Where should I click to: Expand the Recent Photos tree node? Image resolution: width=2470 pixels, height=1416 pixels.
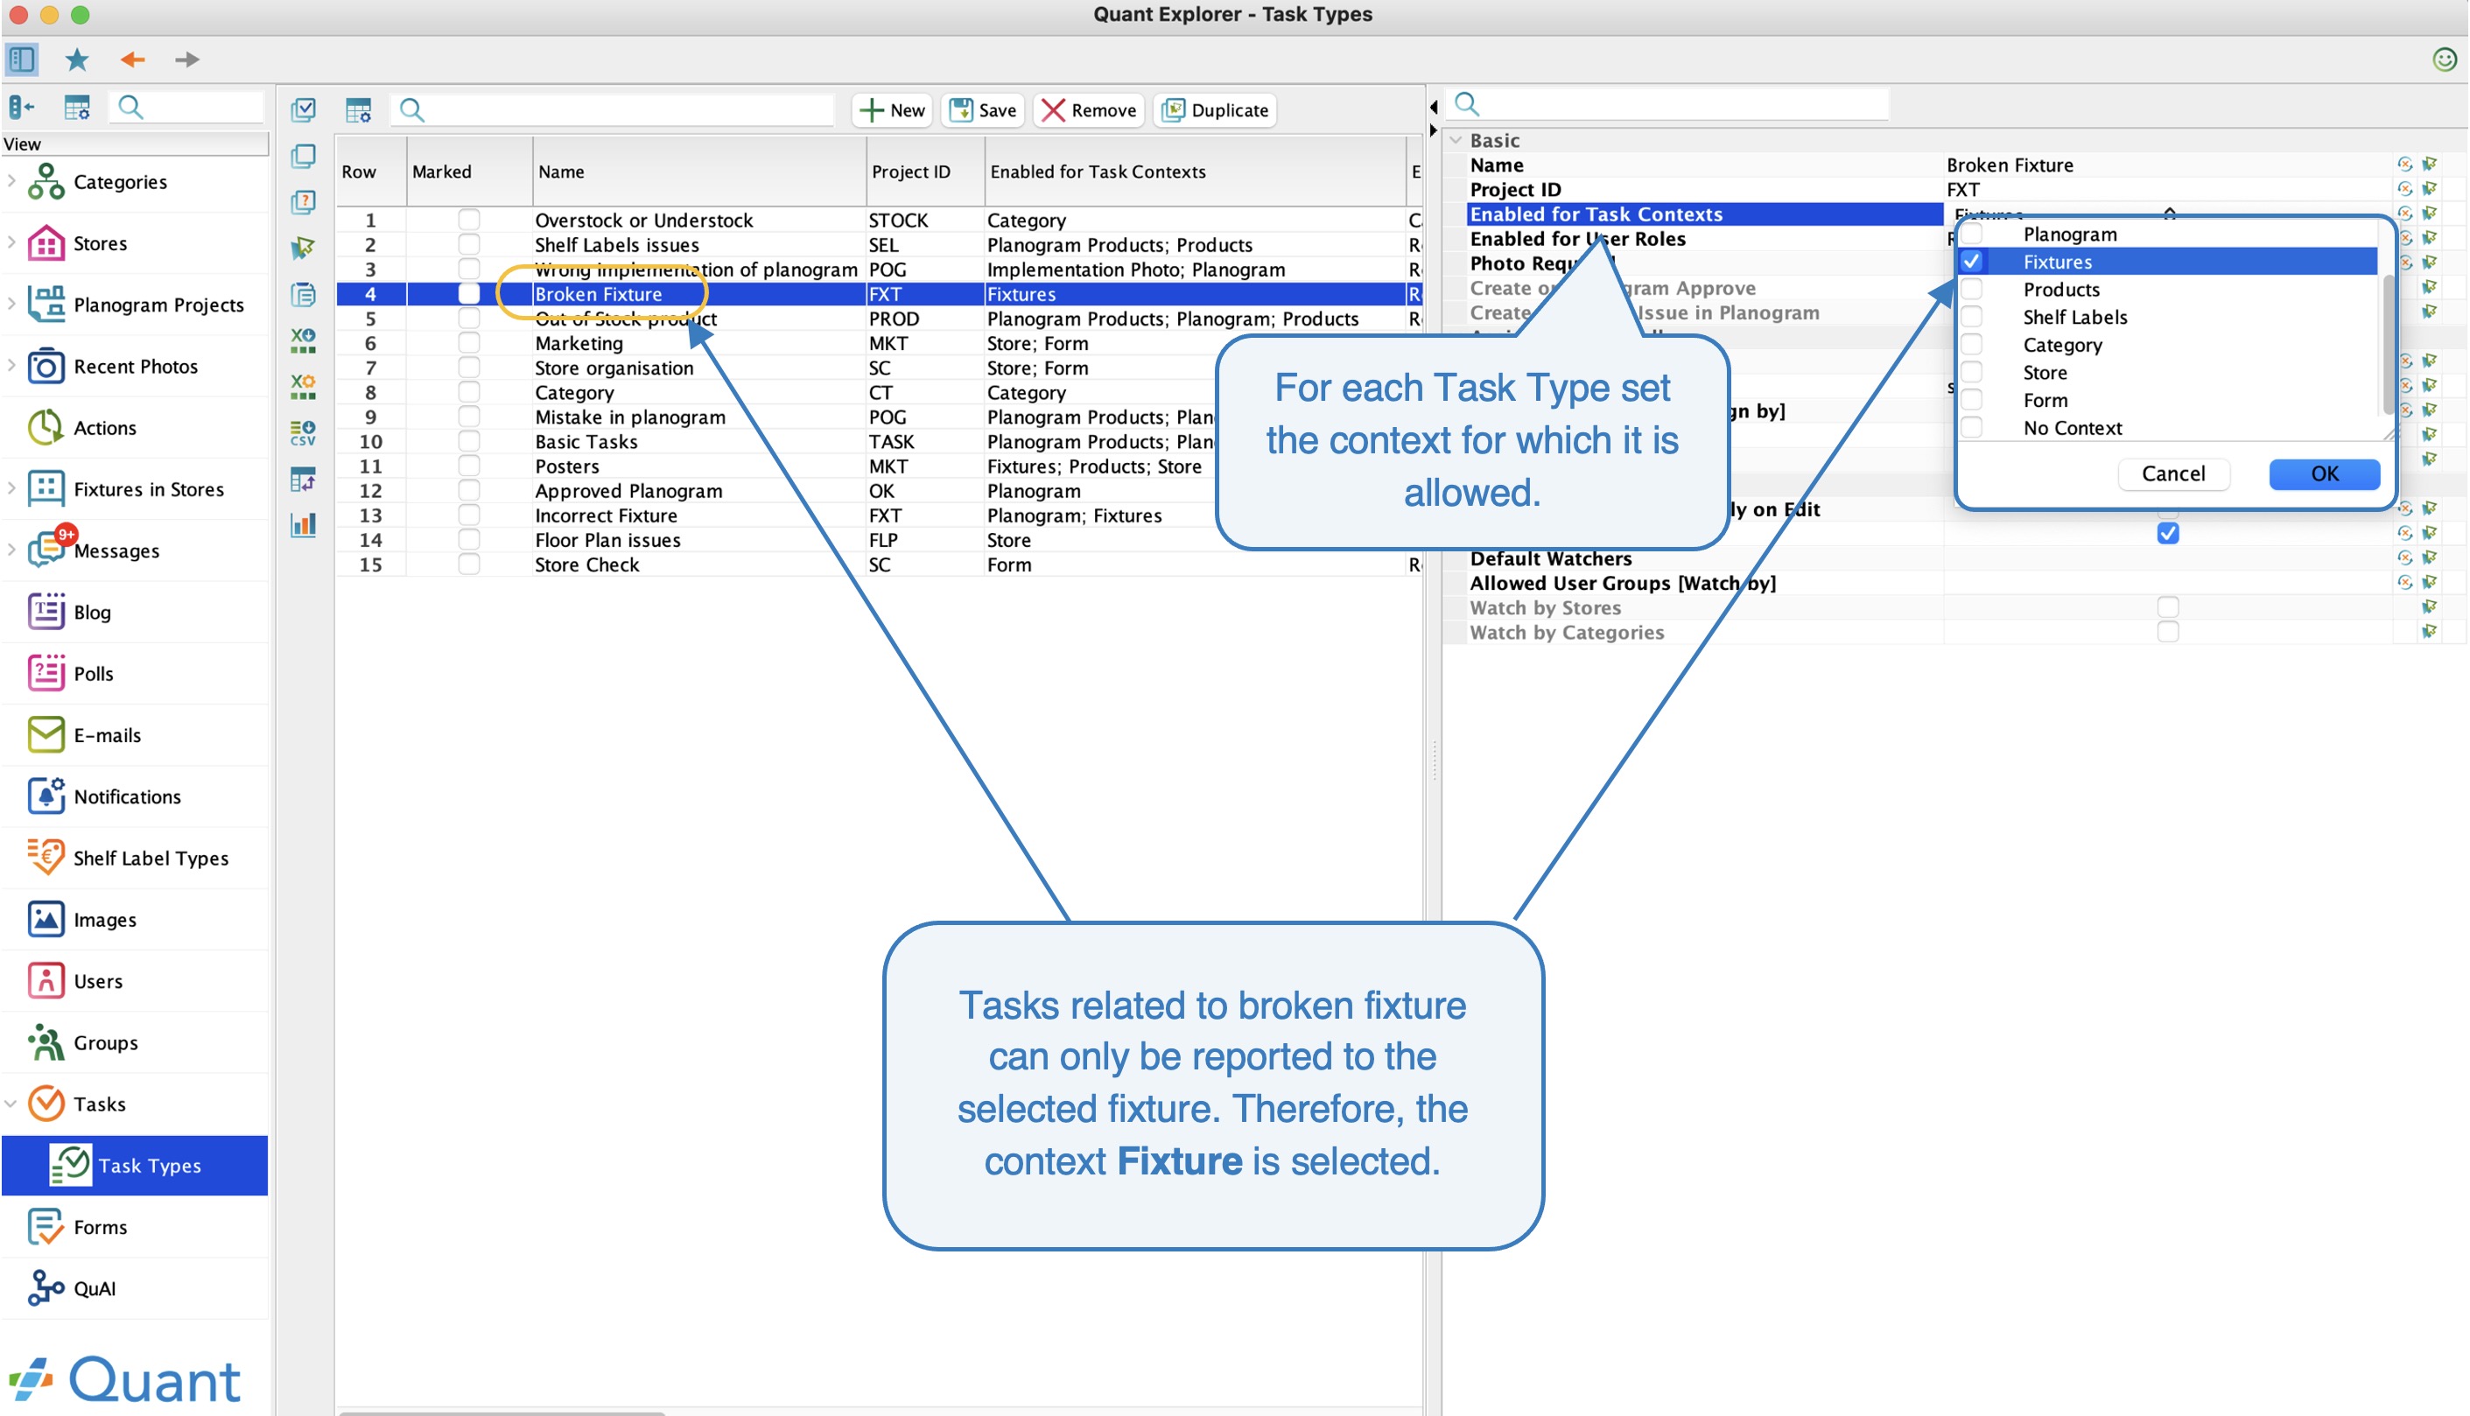tap(11, 366)
